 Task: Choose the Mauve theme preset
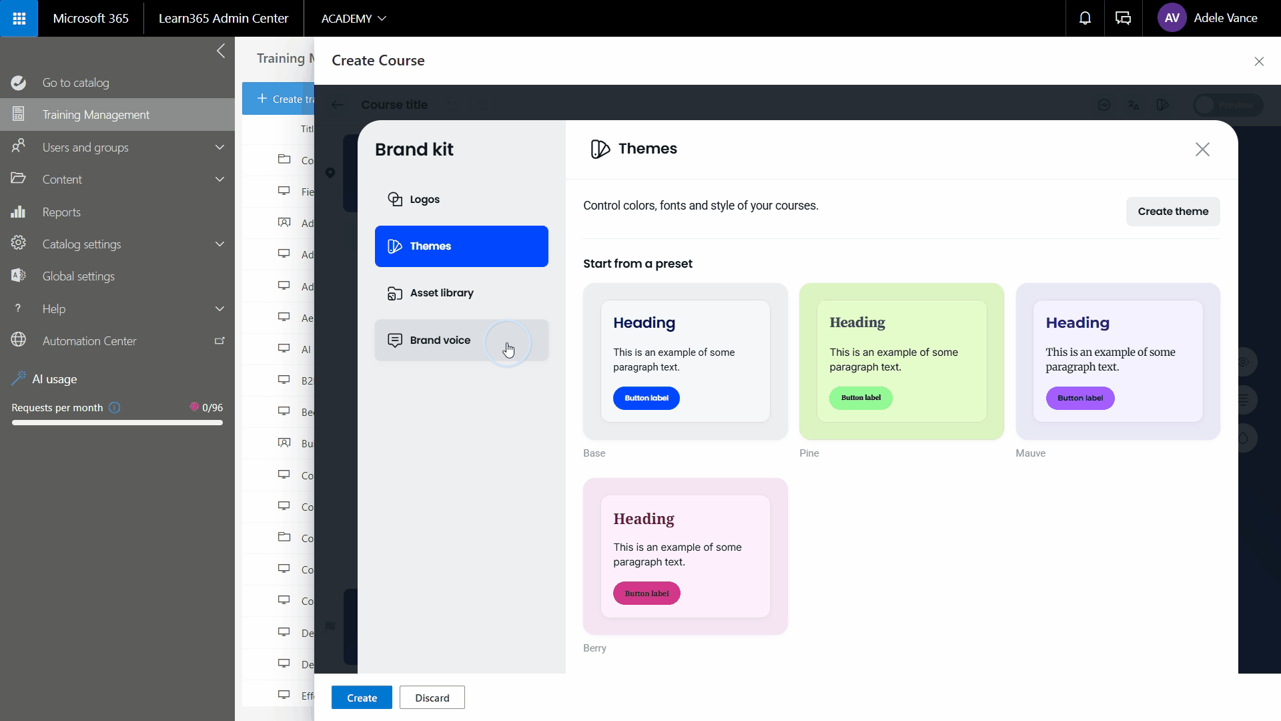(x=1118, y=361)
